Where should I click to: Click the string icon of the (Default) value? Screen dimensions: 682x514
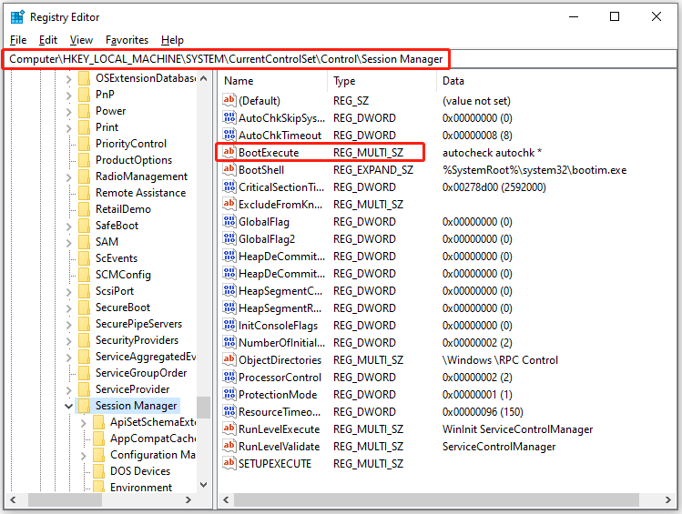229,100
